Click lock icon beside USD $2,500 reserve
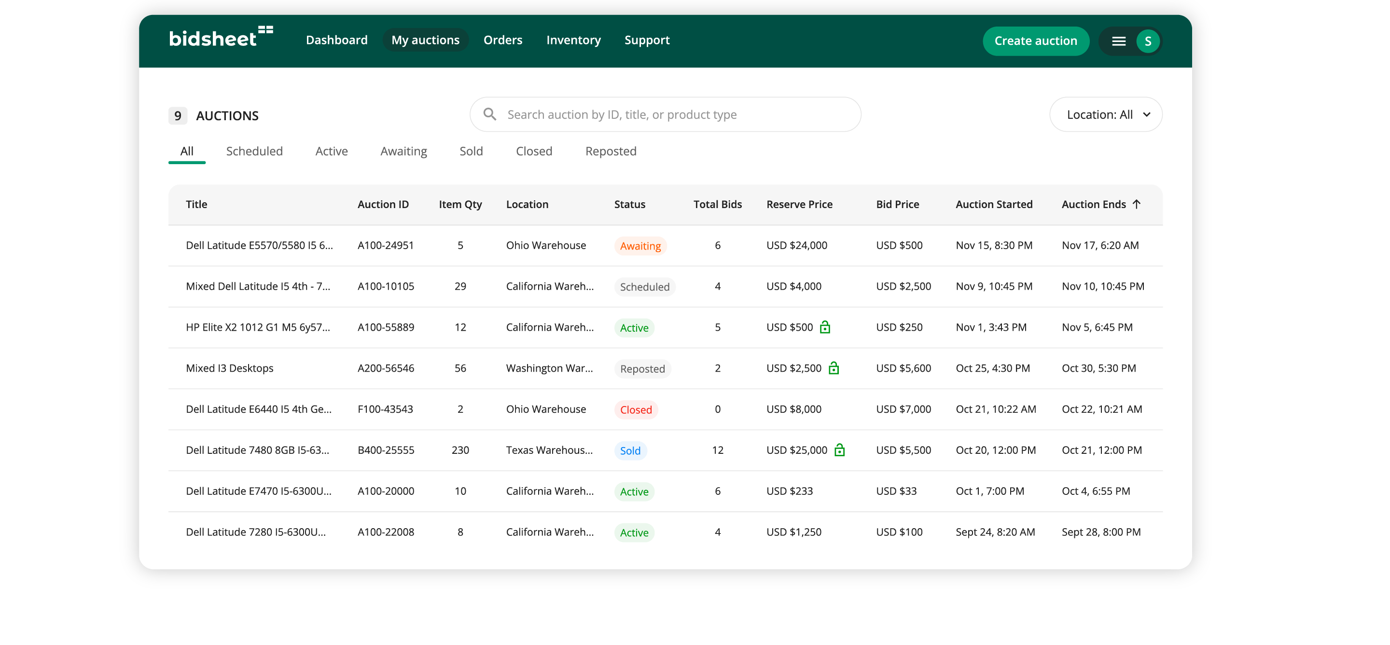This screenshot has height=645, width=1390. click(833, 368)
